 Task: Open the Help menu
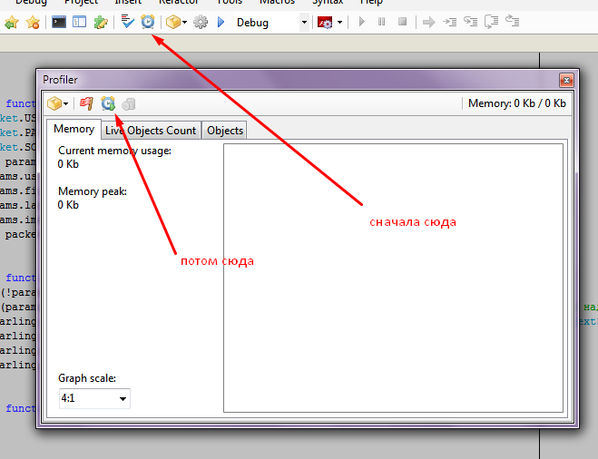371,2
